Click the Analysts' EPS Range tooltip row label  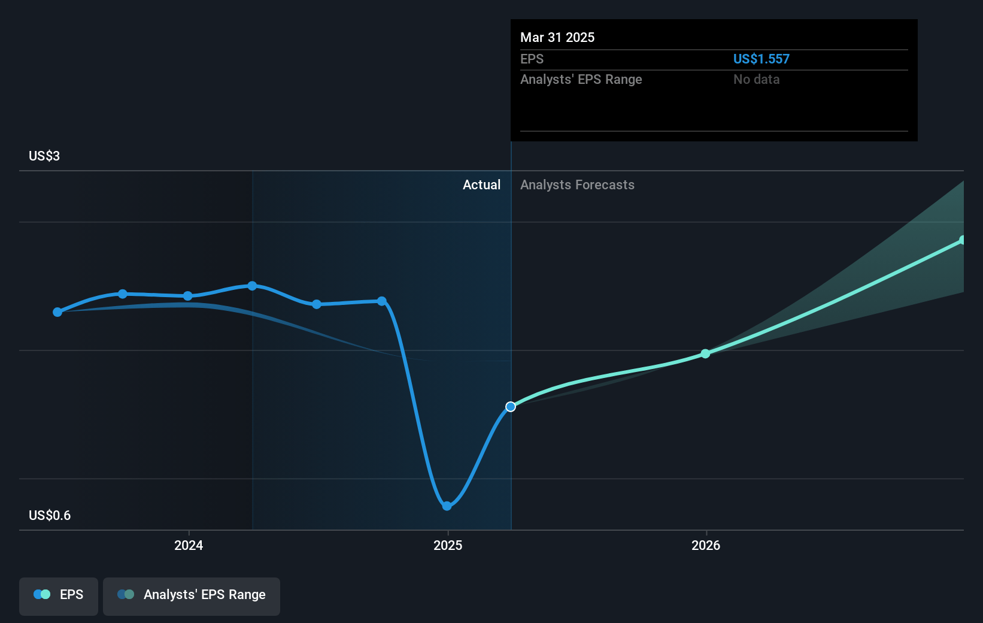coord(581,79)
